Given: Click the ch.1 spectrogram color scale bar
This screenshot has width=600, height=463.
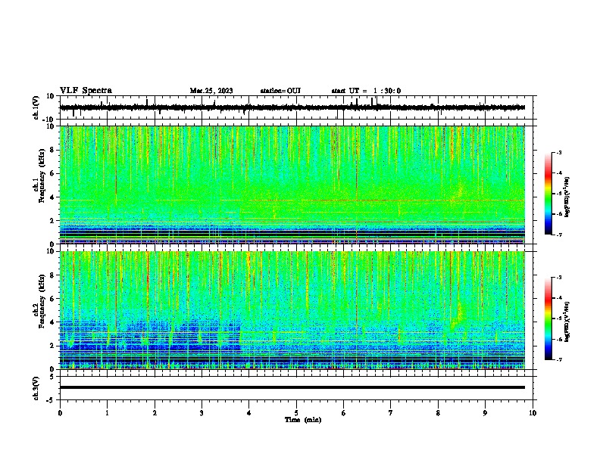Looking at the screenshot, I should pos(548,194).
